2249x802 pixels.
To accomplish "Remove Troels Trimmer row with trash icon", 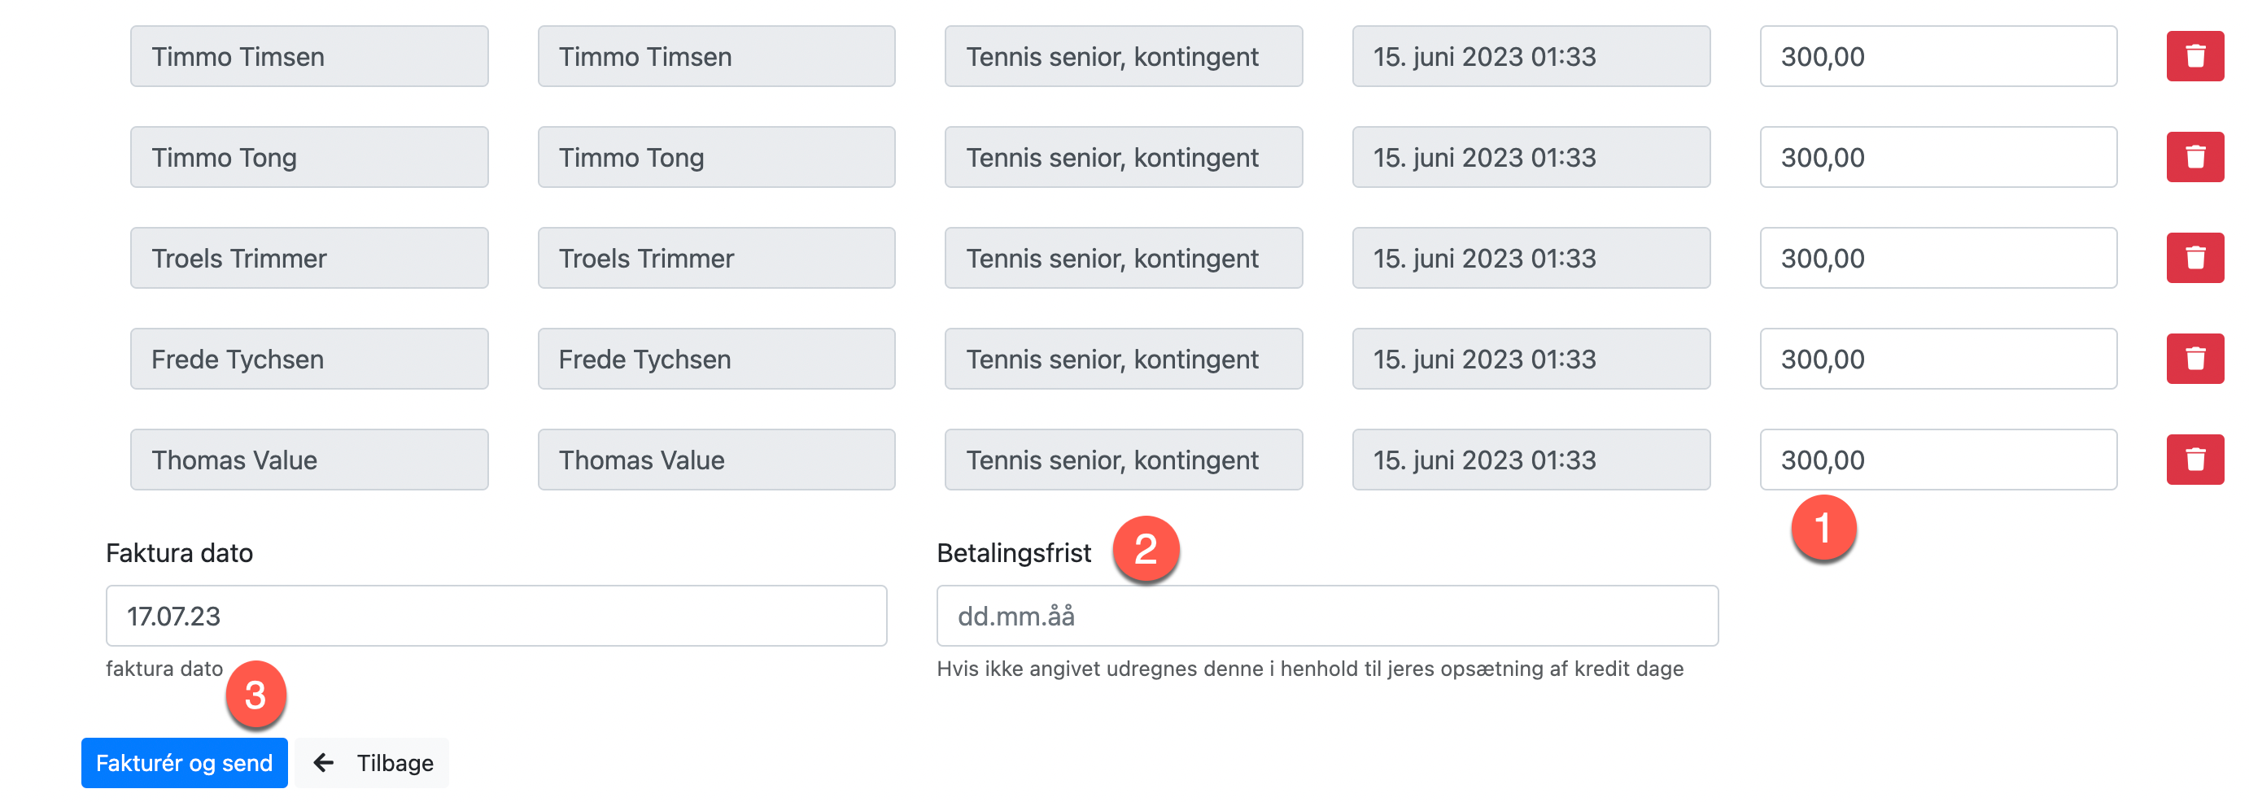I will point(2194,259).
